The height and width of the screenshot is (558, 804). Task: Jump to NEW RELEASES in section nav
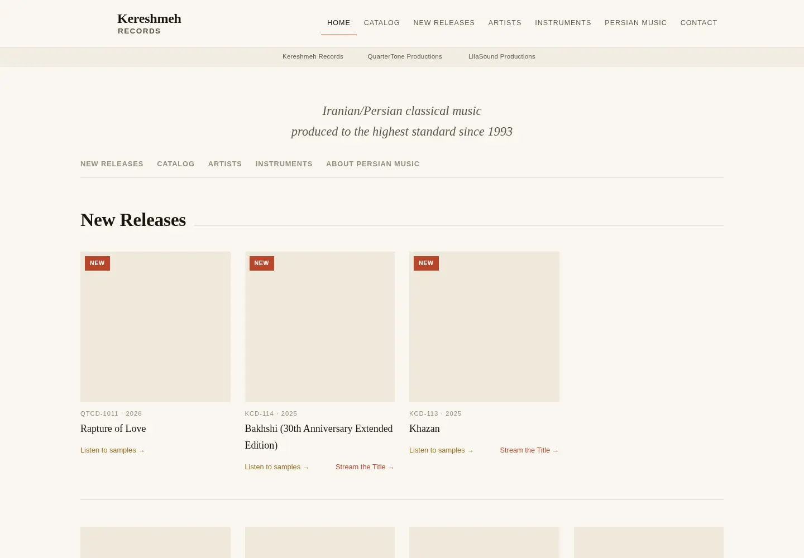[112, 164]
